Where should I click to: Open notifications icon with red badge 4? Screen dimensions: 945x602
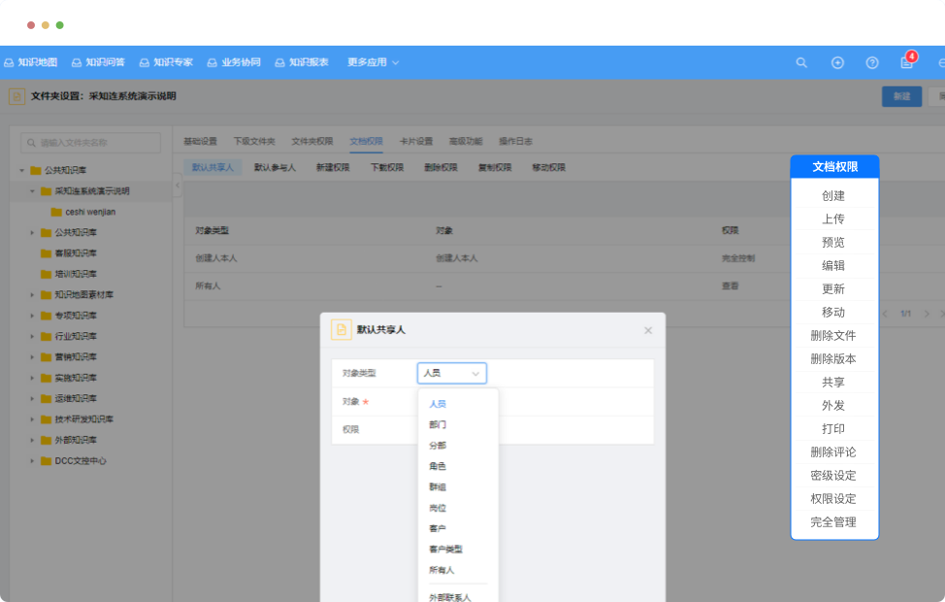(x=907, y=62)
